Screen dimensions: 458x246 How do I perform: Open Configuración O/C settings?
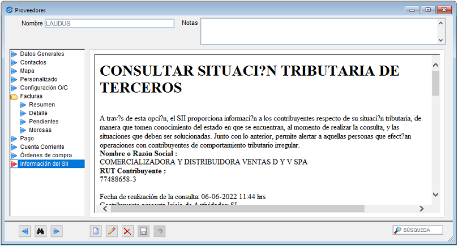[x=44, y=88]
